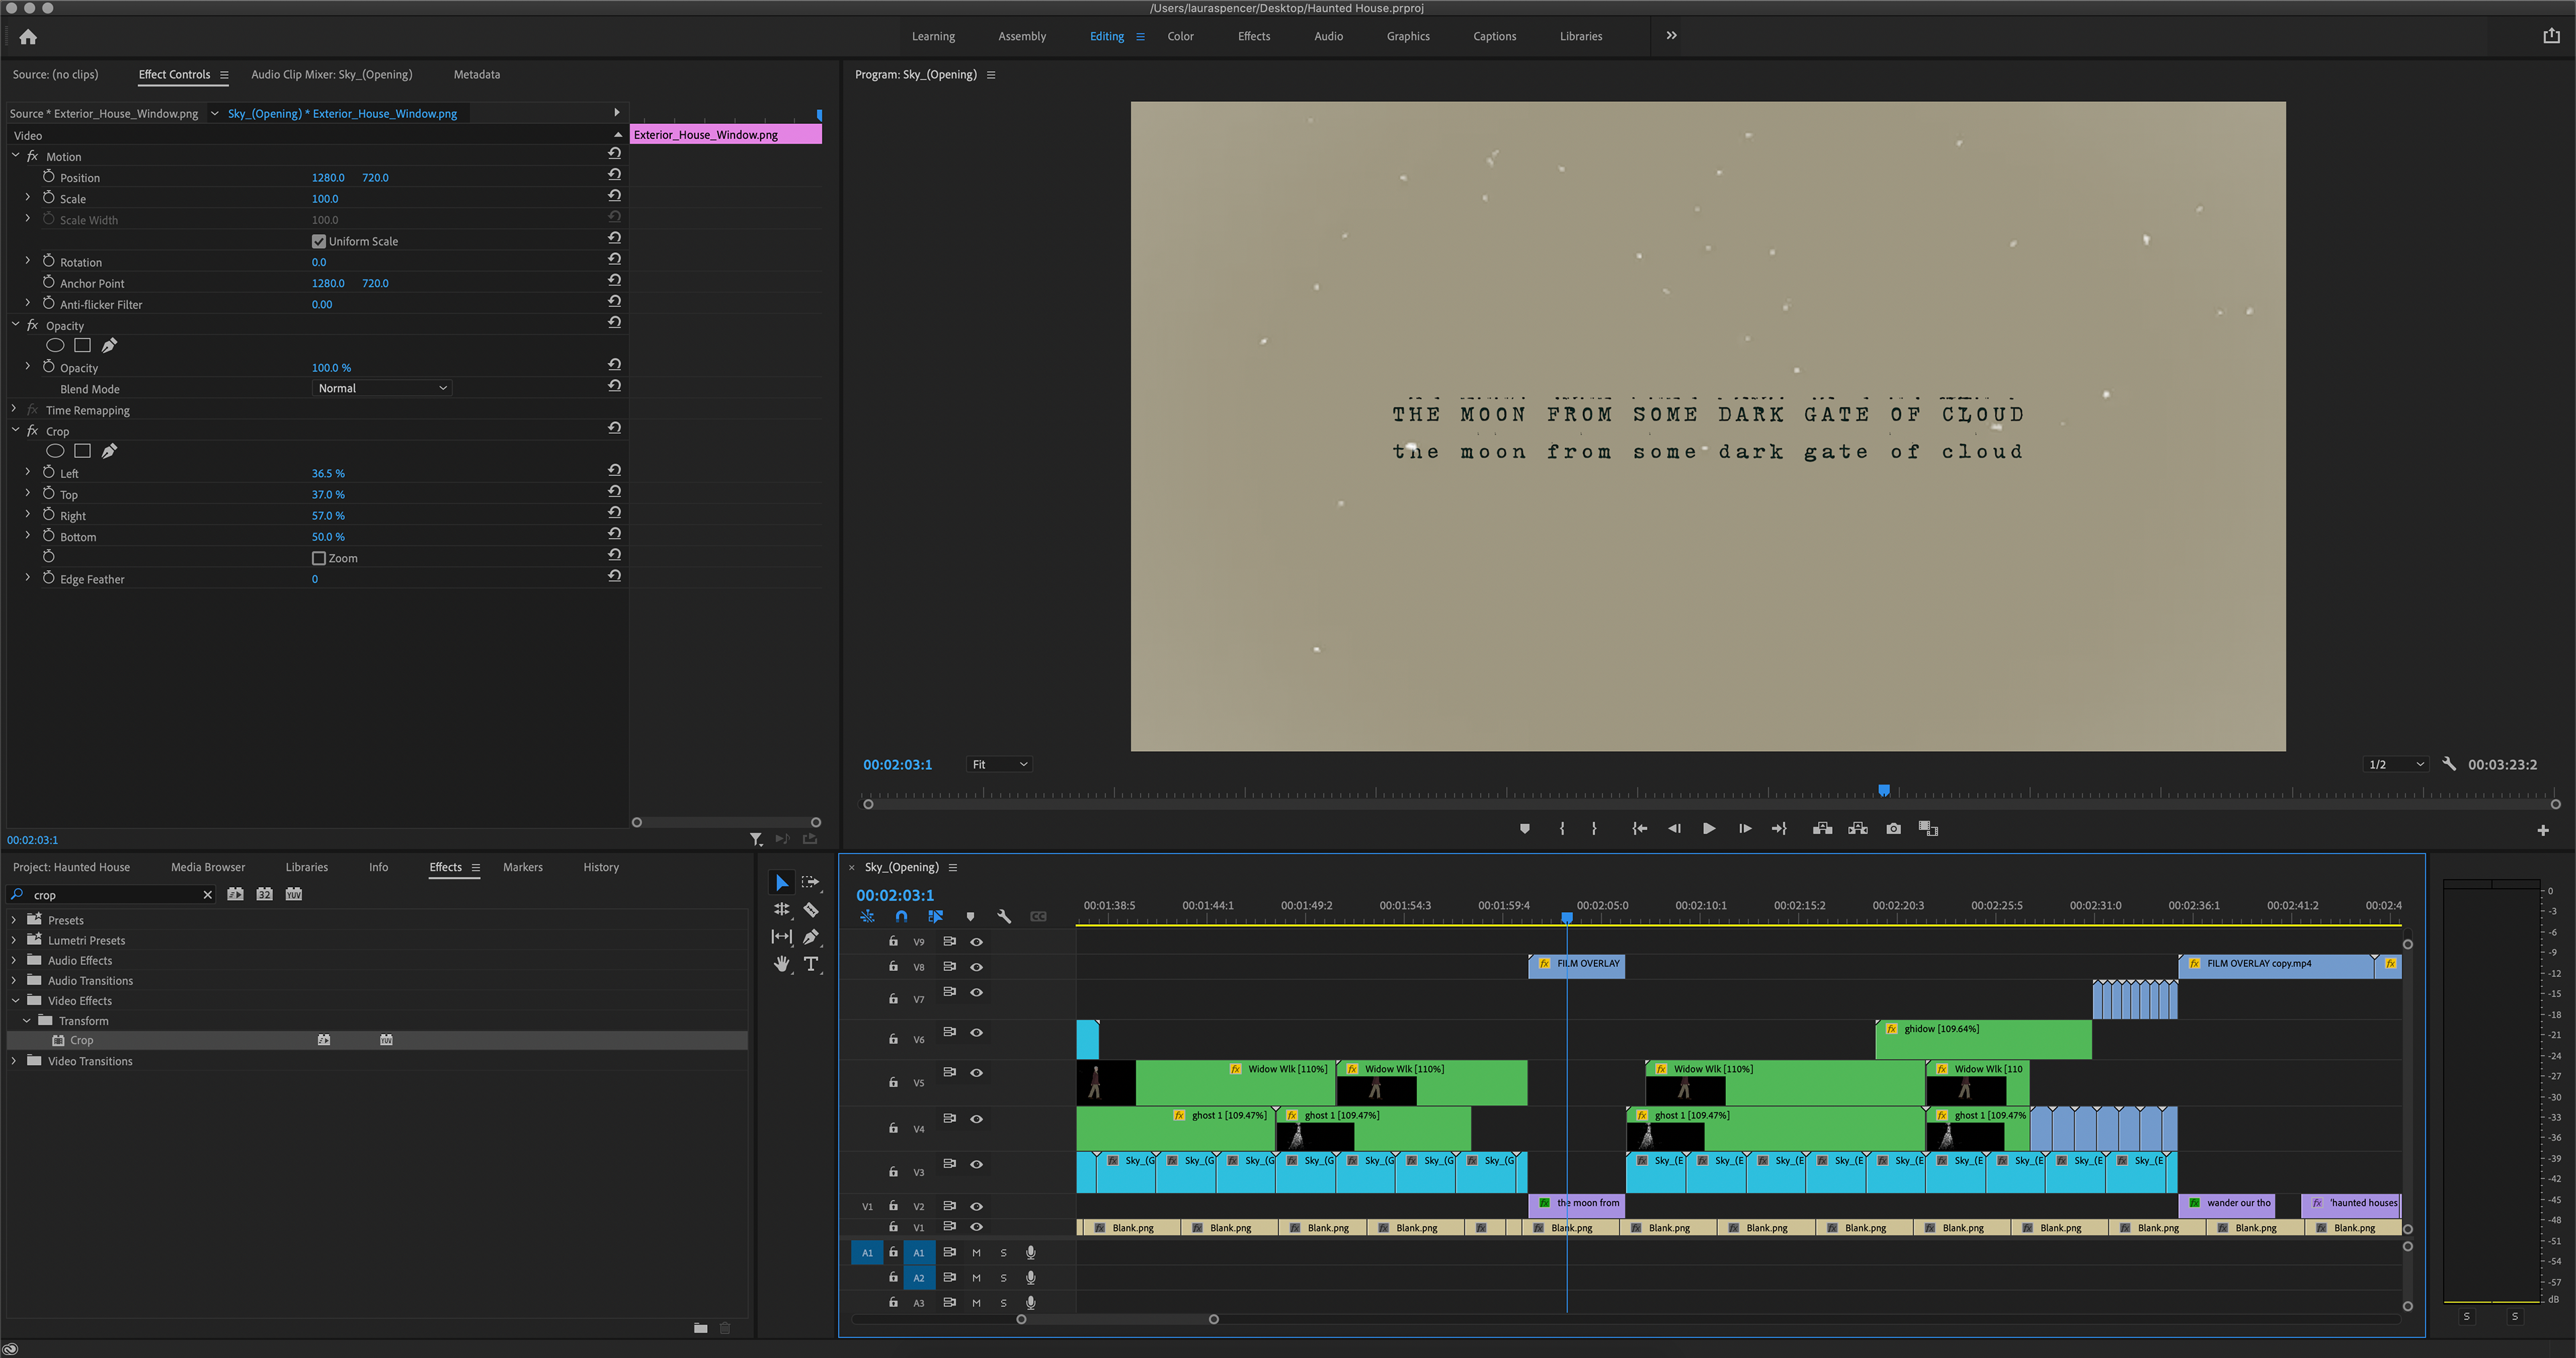Select the Slip tool
The width and height of the screenshot is (2576, 1358).
pyautogui.click(x=781, y=936)
